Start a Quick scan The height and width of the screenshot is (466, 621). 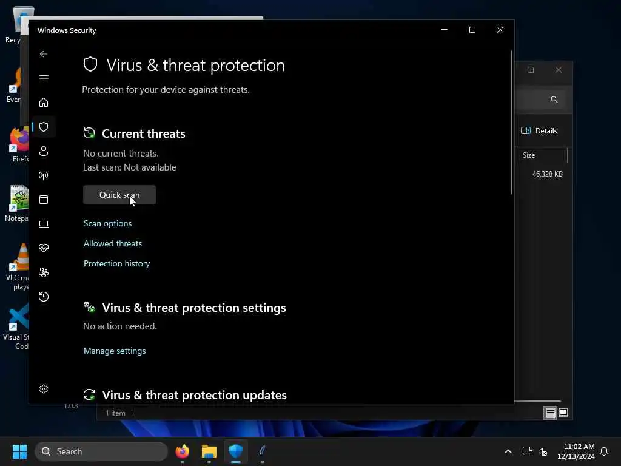[x=119, y=195]
